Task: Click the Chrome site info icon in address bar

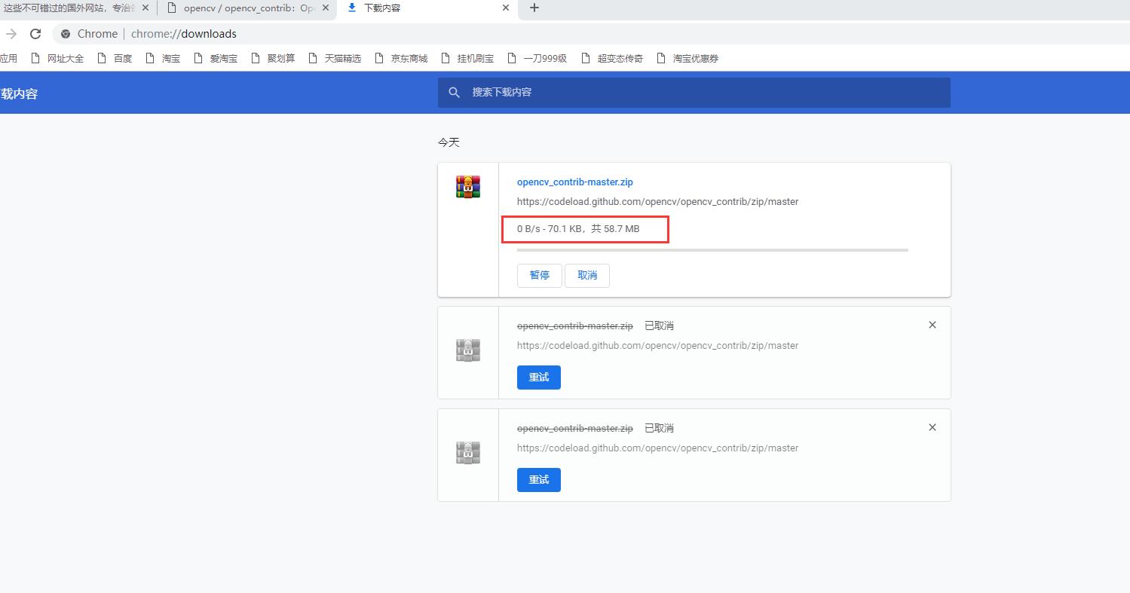Action: pyautogui.click(x=66, y=34)
